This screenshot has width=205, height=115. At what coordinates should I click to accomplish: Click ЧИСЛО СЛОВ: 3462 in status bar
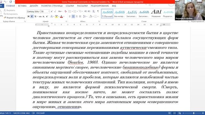pyautogui.click(x=21, y=113)
